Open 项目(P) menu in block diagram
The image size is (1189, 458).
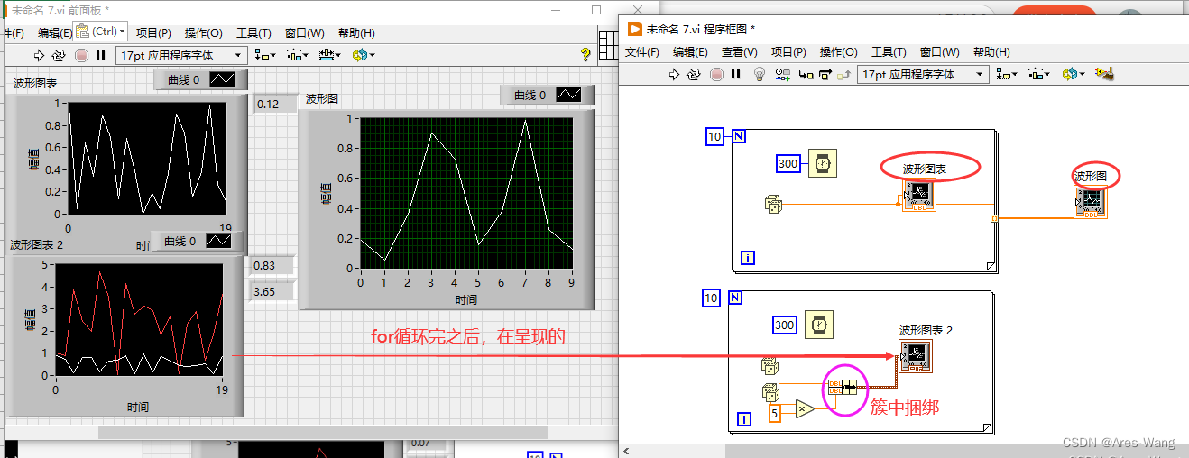788,52
